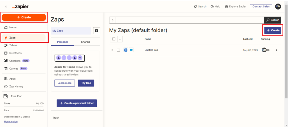Viewport: 288px width, 127px height.
Task: Open Zap History in the sidebar
Action: [x=24, y=87]
